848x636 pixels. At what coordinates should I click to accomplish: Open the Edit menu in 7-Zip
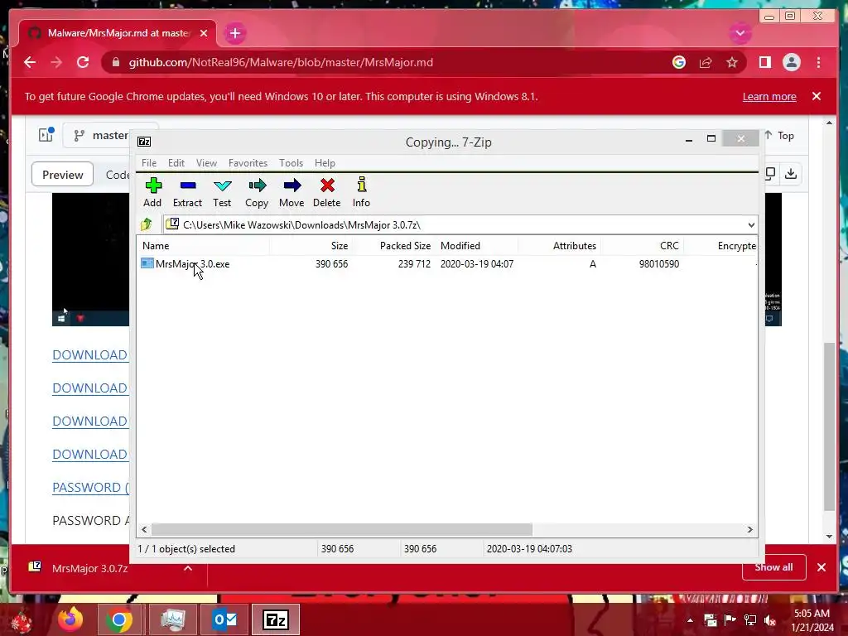[x=176, y=163]
